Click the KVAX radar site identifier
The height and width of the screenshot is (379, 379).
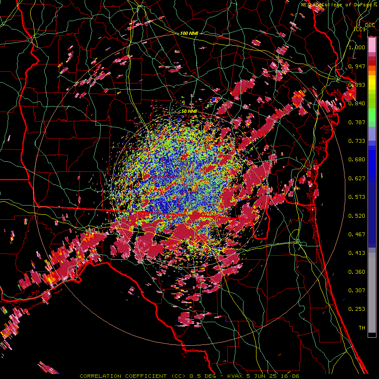coord(235,376)
